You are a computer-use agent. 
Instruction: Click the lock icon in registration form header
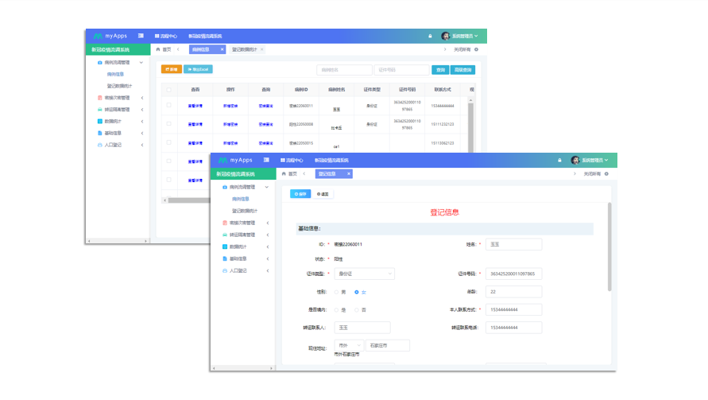[x=559, y=160]
